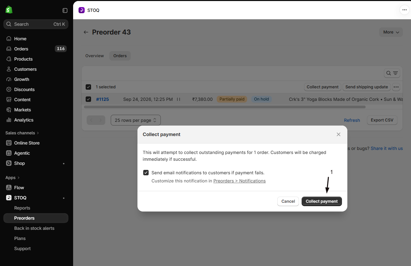
Task: Click the 1 selected label
Action: point(106,87)
